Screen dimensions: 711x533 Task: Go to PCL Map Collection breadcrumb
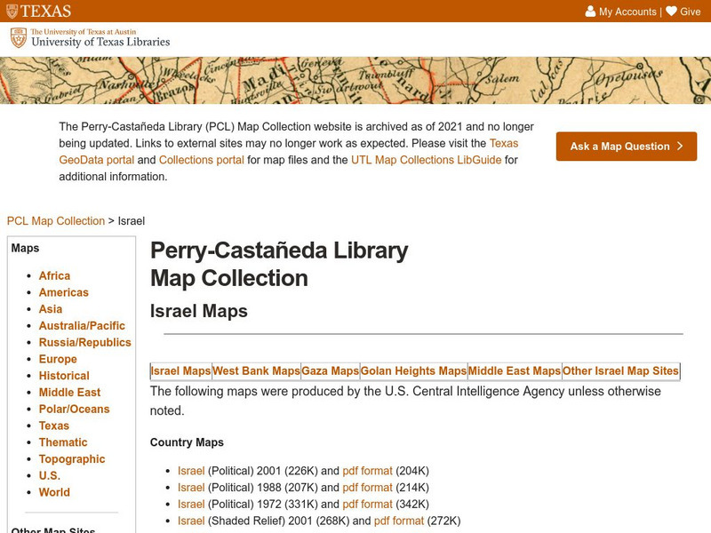(56, 220)
